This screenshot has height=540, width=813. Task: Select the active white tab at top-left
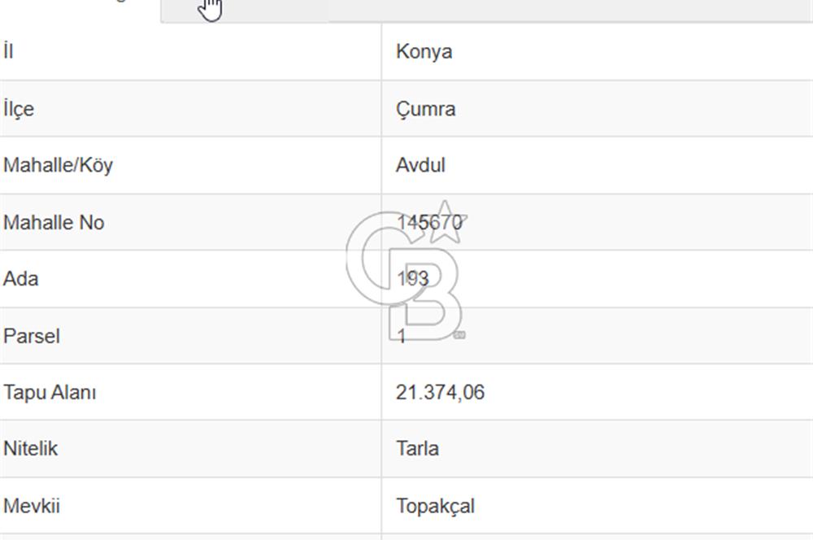(x=80, y=8)
